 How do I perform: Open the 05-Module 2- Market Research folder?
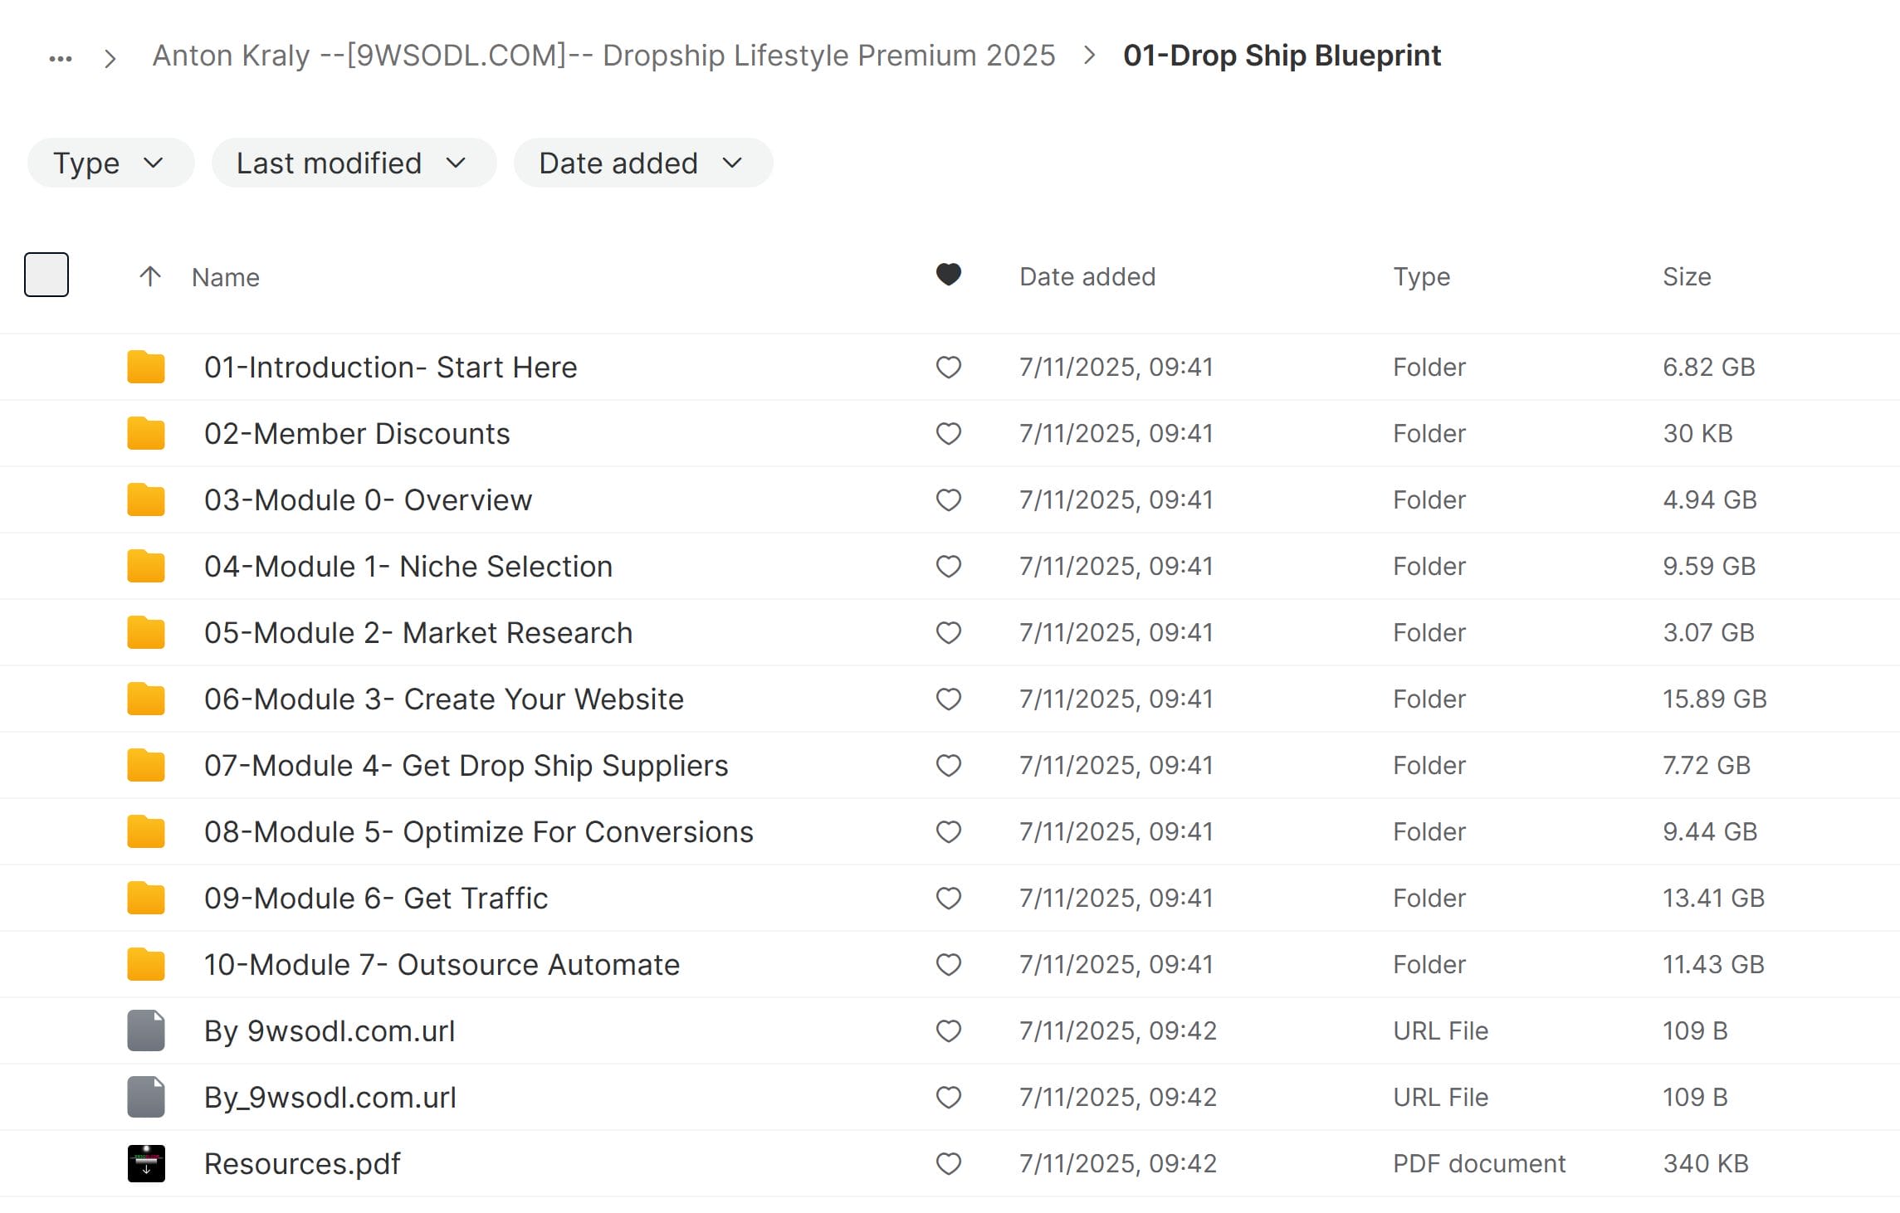point(418,633)
